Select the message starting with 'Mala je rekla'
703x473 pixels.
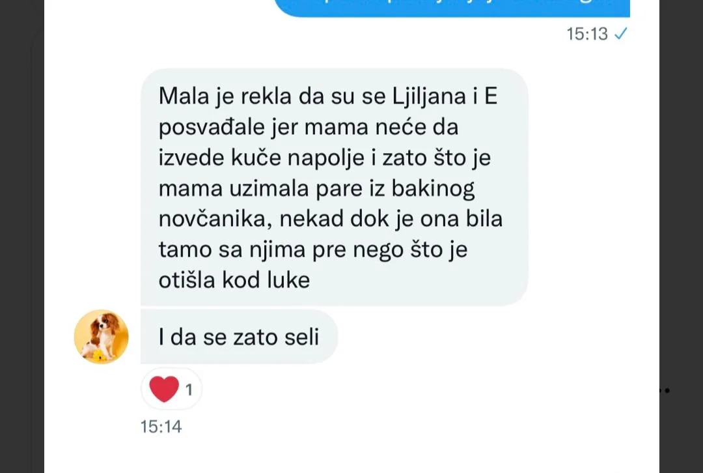(334, 187)
